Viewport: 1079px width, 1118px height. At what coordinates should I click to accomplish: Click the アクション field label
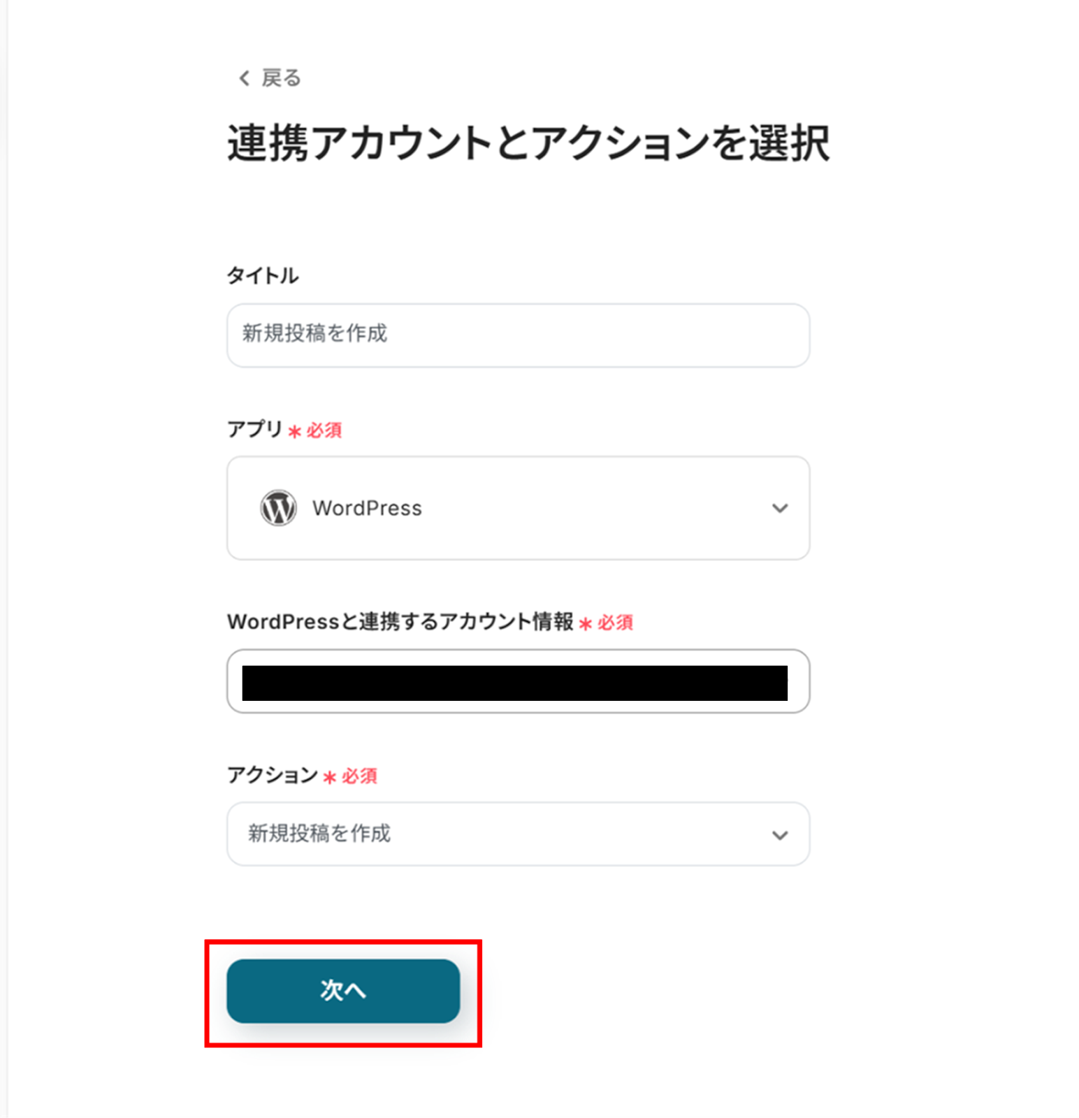click(x=273, y=775)
